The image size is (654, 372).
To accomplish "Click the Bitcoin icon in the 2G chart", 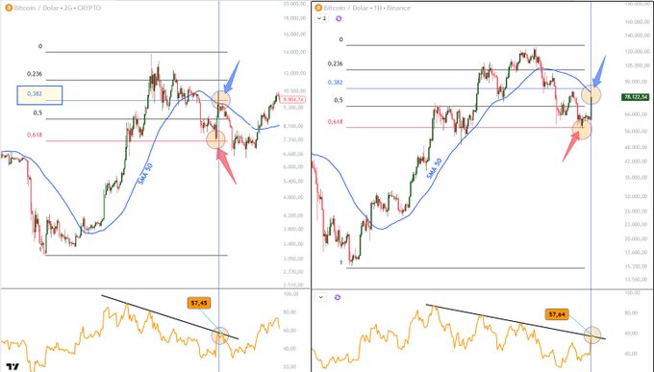I will click(x=9, y=8).
